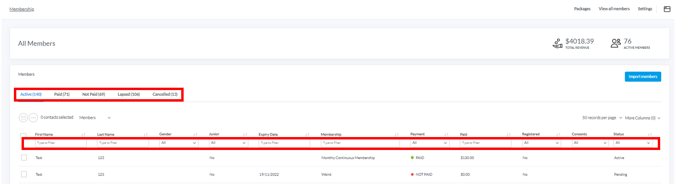Click the red NOT PAID payment status
The height and width of the screenshot is (184, 676).
421,174
